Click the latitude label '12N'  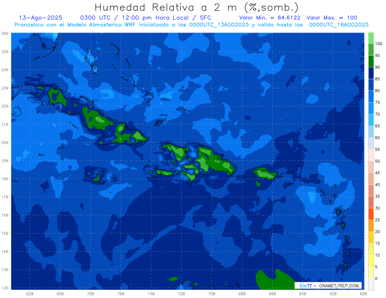point(5,288)
